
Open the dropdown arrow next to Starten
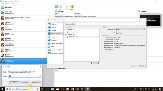tap(75, 7)
